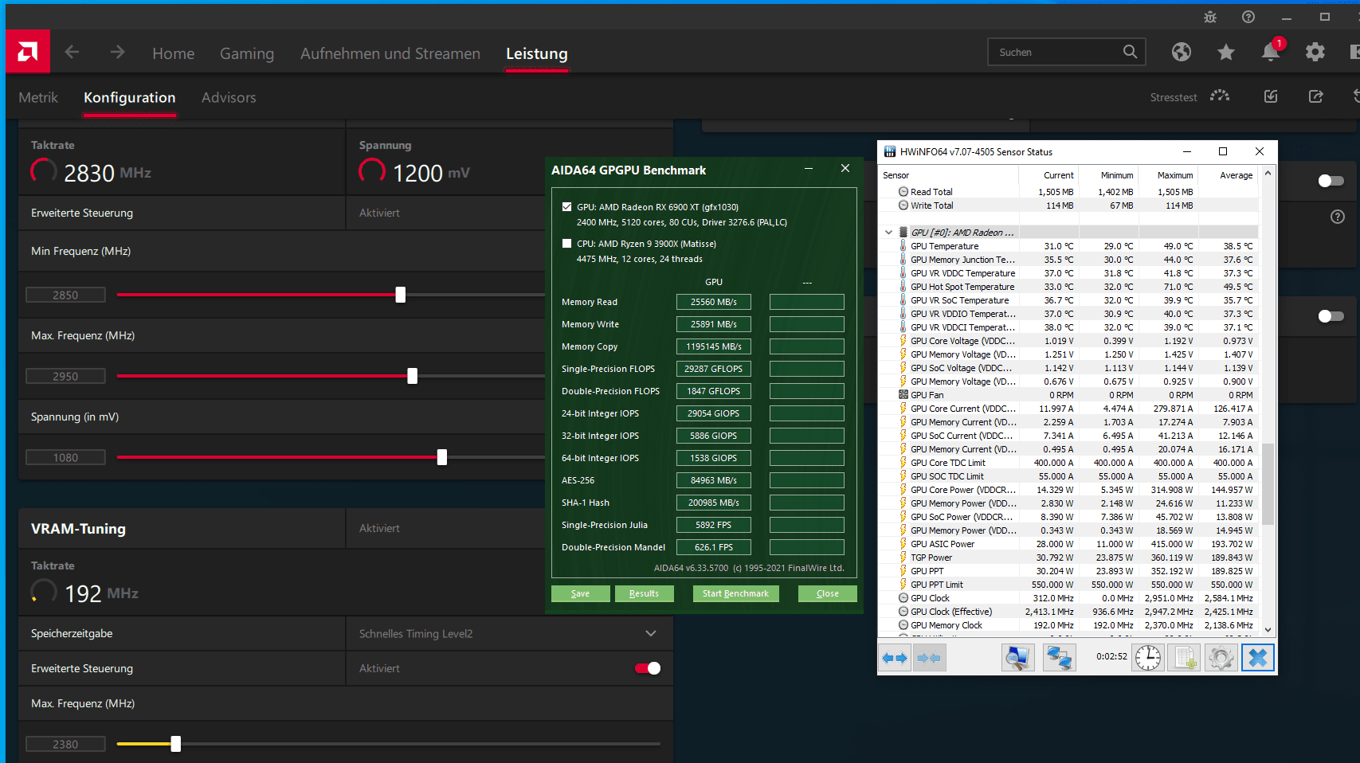Select the GPU Clock (Effective) row

click(x=1068, y=612)
